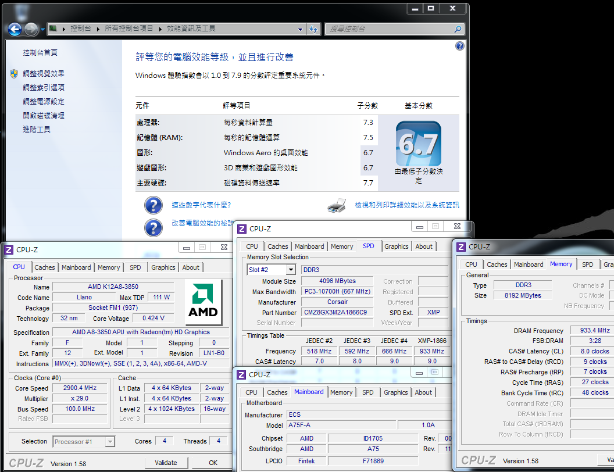The width and height of the screenshot is (614, 472).
Task: Click question icon next to 改善電腦效能的秘訣
Action: [153, 228]
